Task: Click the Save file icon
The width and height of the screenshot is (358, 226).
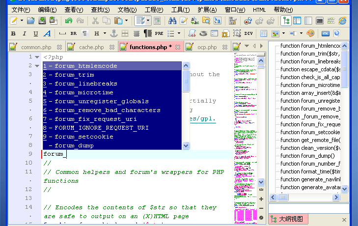Action: [42, 21]
